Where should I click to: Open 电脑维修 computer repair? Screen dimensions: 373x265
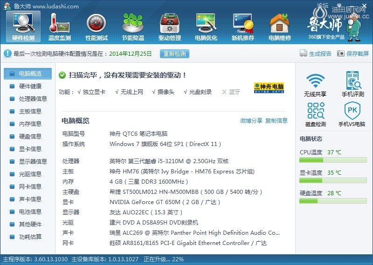(x=279, y=27)
